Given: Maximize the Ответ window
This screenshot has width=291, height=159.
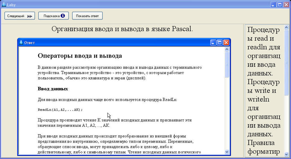Looking at the screenshot, I should 220,42.
